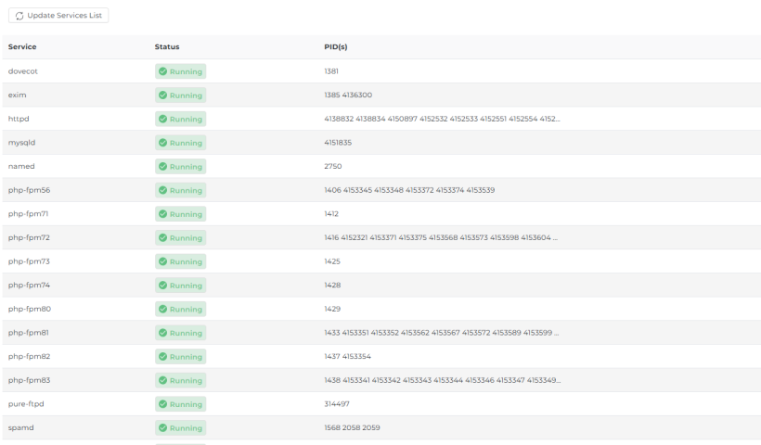This screenshot has height=445, width=761.
Task: Click the Running badge in the php-fpm81 row
Action: (181, 333)
